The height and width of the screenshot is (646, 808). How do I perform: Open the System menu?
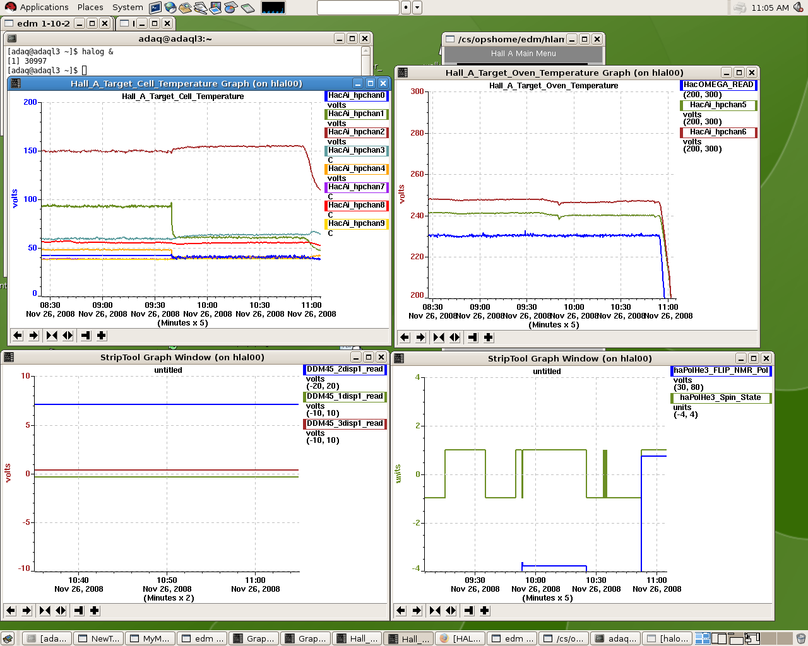pyautogui.click(x=128, y=8)
